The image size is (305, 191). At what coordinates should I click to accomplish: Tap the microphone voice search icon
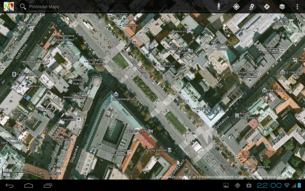coord(219,7)
